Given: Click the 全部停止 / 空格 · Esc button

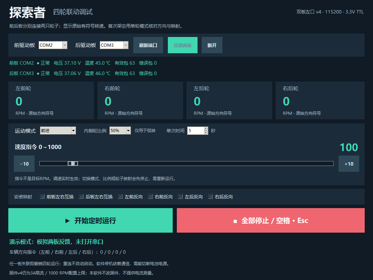Looking at the screenshot, I should pos(271,221).
